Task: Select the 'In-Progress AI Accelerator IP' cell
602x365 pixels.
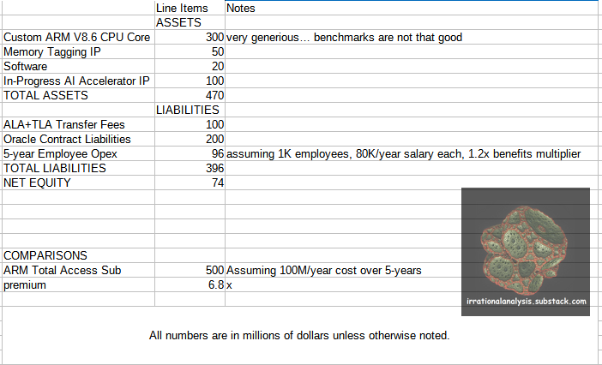Action: click(78, 81)
